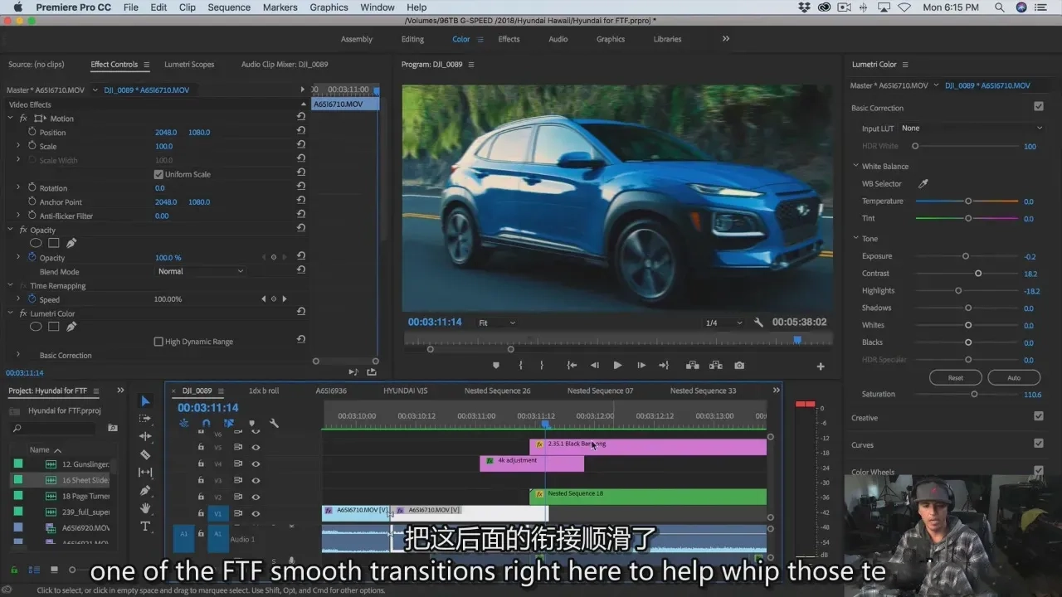
Task: Select the Slip tool
Action: coord(145,473)
